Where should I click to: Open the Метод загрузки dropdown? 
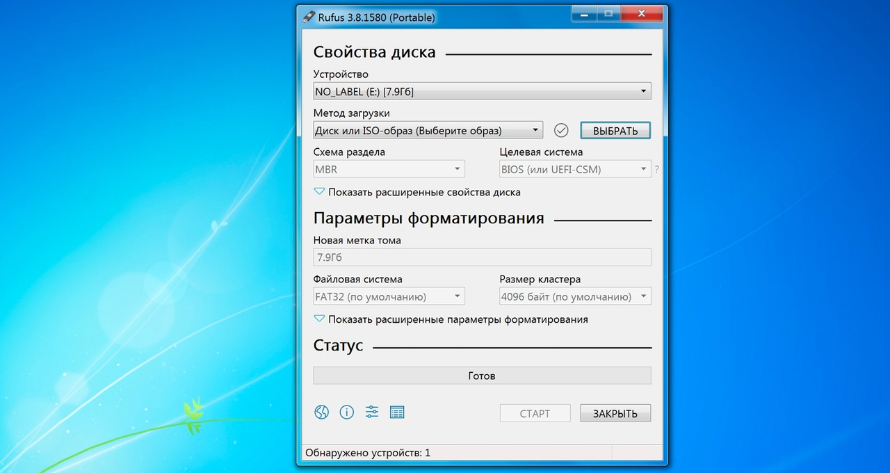click(x=428, y=130)
